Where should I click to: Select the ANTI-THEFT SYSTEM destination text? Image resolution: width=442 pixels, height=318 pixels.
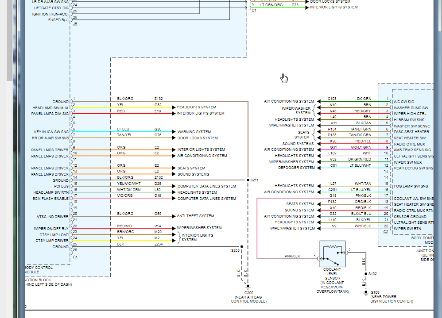(x=195, y=216)
